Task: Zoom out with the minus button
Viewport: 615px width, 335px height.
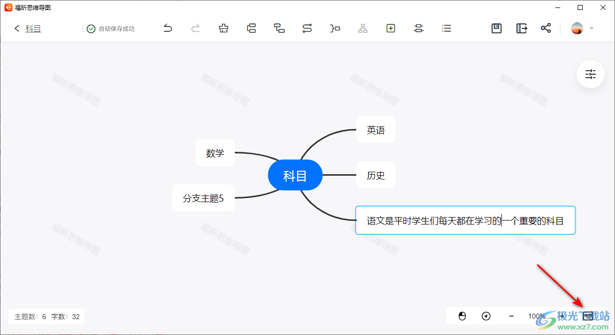Action: [512, 316]
